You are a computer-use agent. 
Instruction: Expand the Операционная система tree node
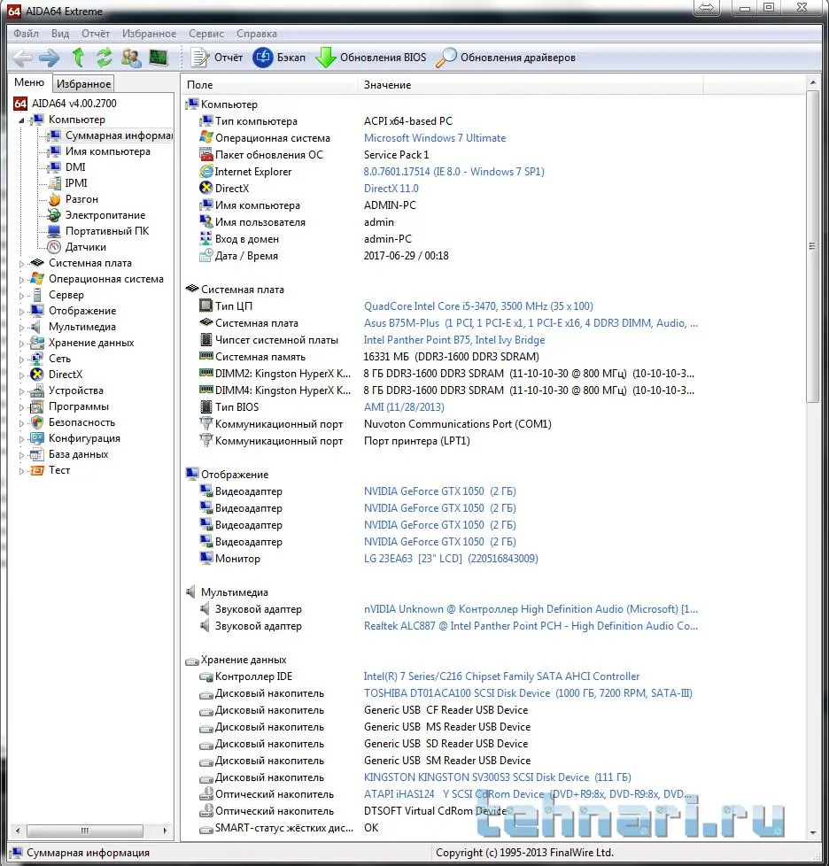(x=21, y=280)
